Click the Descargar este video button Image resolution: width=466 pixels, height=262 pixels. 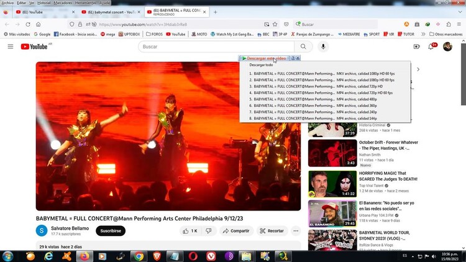264,58
